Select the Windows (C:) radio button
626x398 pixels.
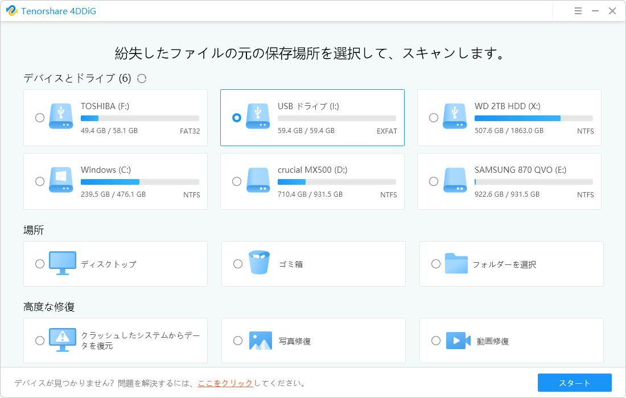[39, 181]
